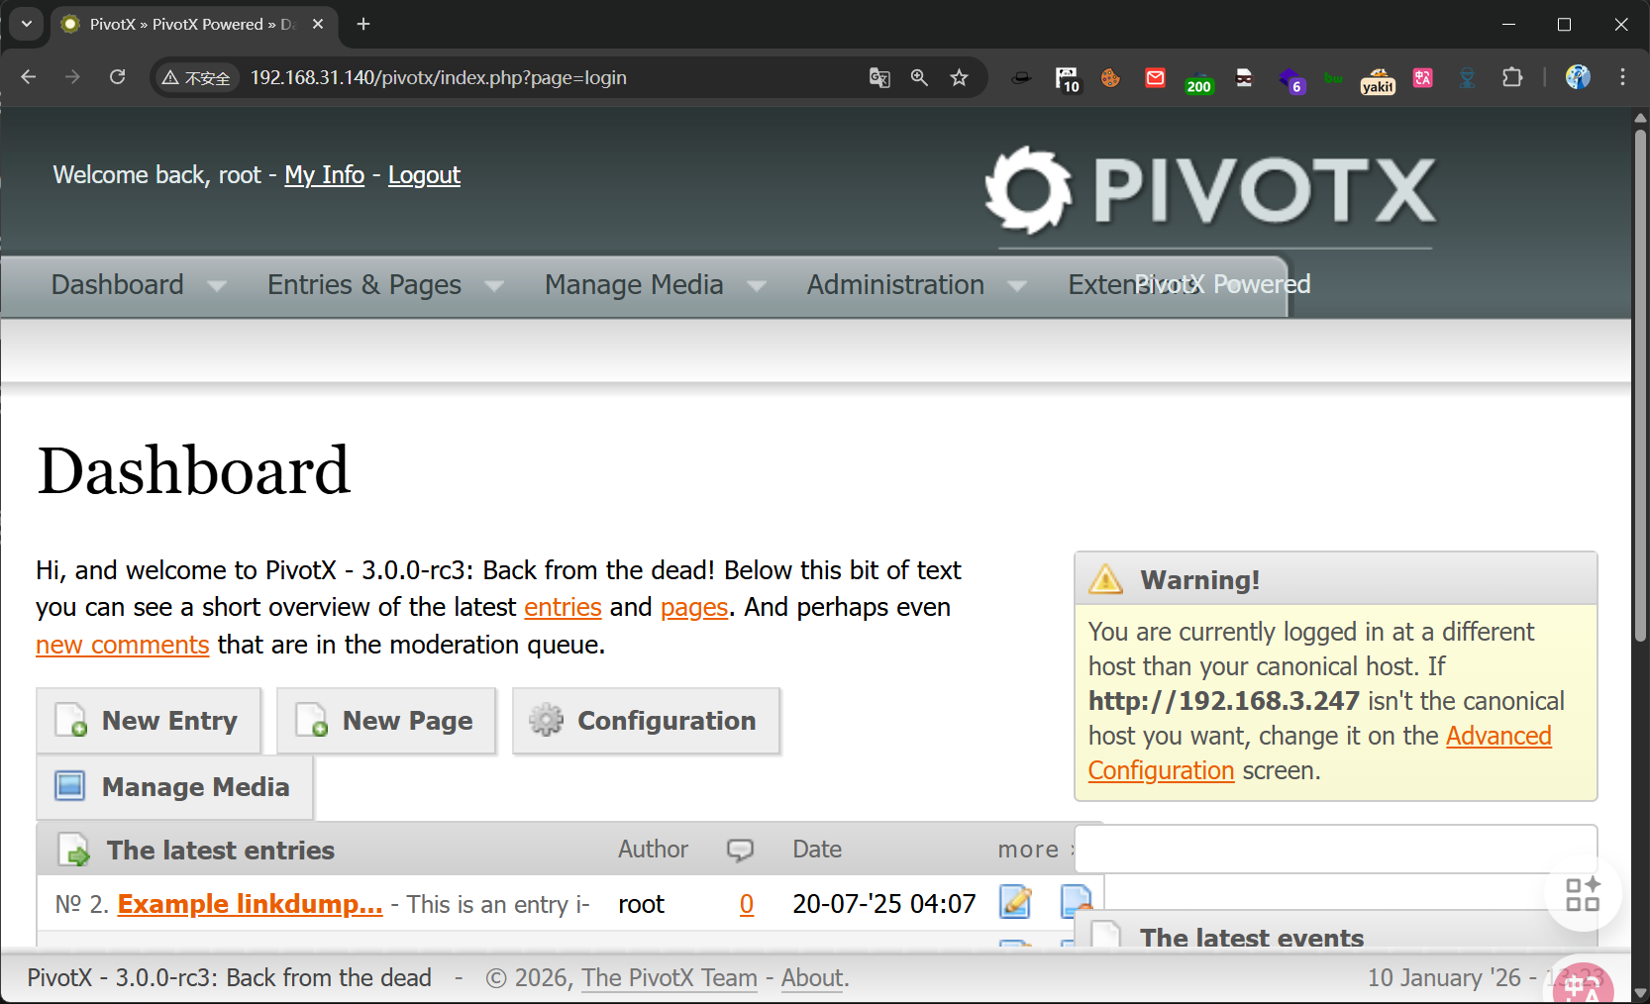1650x1004 pixels.
Task: Click the New Entry button
Action: [x=150, y=721]
